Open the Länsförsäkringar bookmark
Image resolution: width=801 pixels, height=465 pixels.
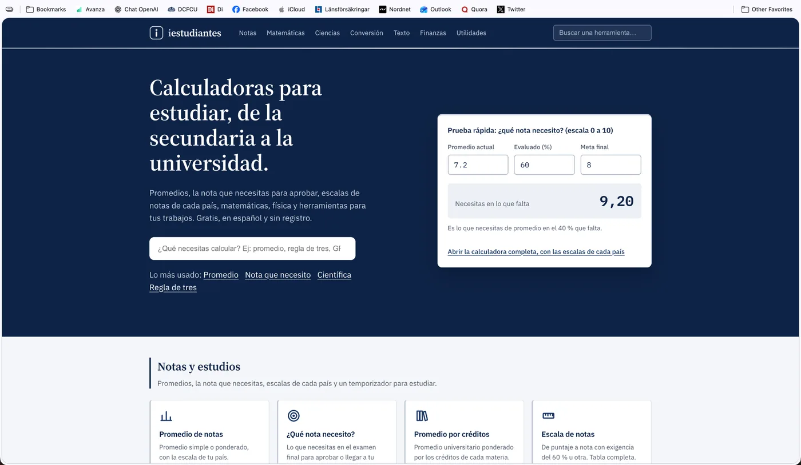pyautogui.click(x=342, y=9)
